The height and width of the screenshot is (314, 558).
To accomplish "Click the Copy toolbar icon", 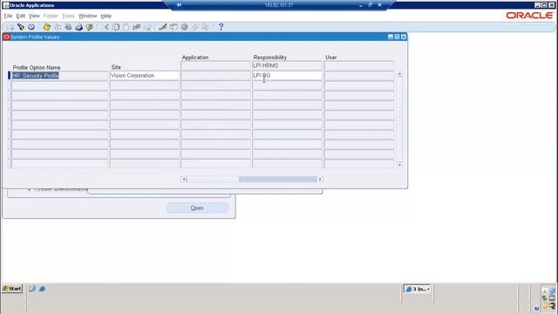I will (x=116, y=27).
